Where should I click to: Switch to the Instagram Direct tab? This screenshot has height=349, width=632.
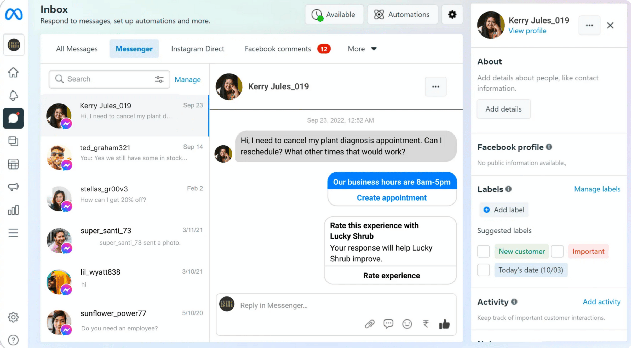198,49
